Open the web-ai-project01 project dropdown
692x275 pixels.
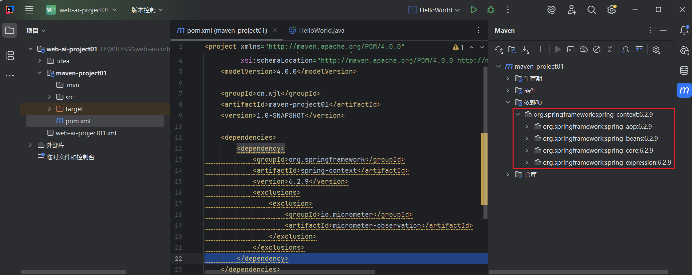pos(82,10)
